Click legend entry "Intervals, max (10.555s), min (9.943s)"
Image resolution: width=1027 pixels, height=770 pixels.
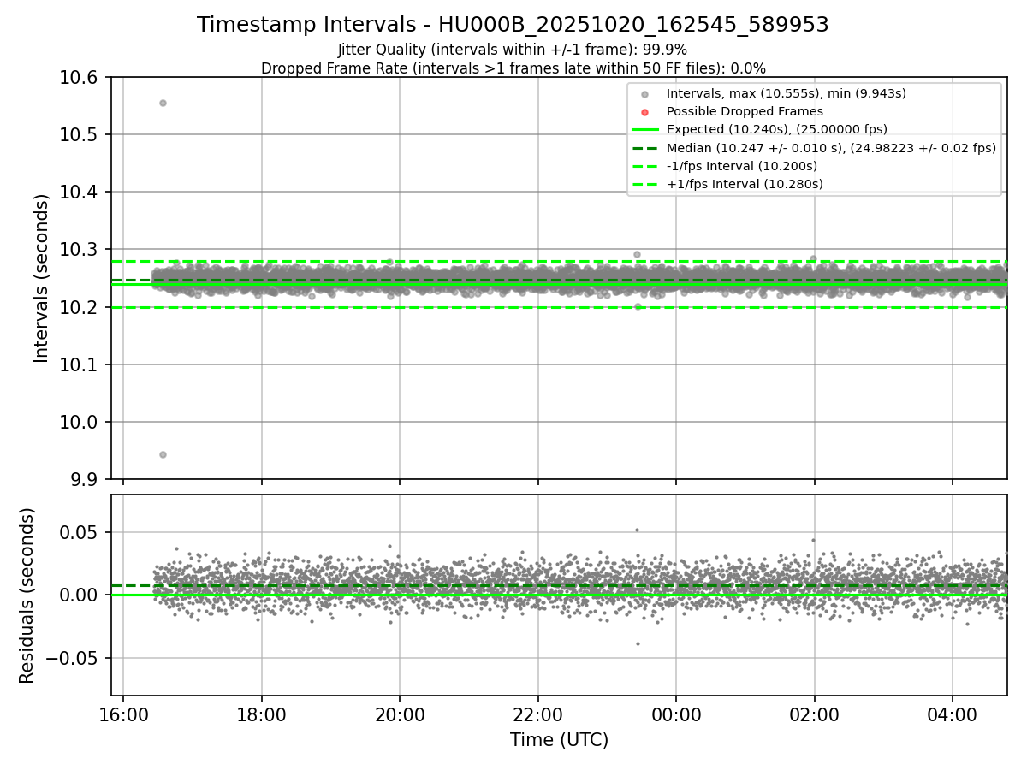click(x=786, y=93)
